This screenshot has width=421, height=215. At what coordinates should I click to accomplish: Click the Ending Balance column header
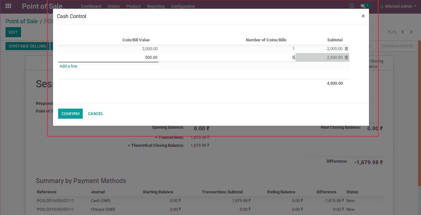click(281, 192)
